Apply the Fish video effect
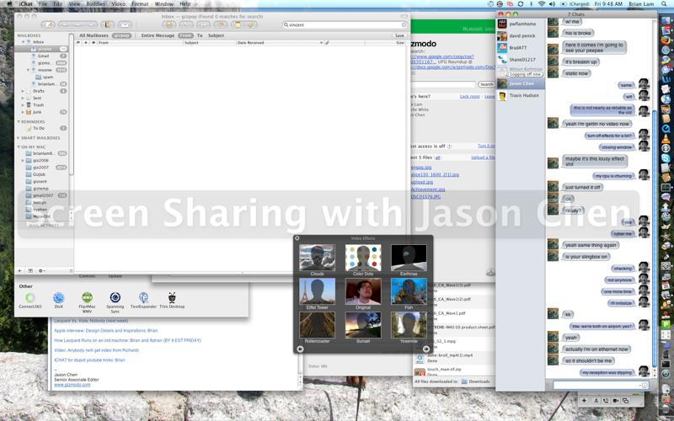This screenshot has height=421, width=674. 409,293
